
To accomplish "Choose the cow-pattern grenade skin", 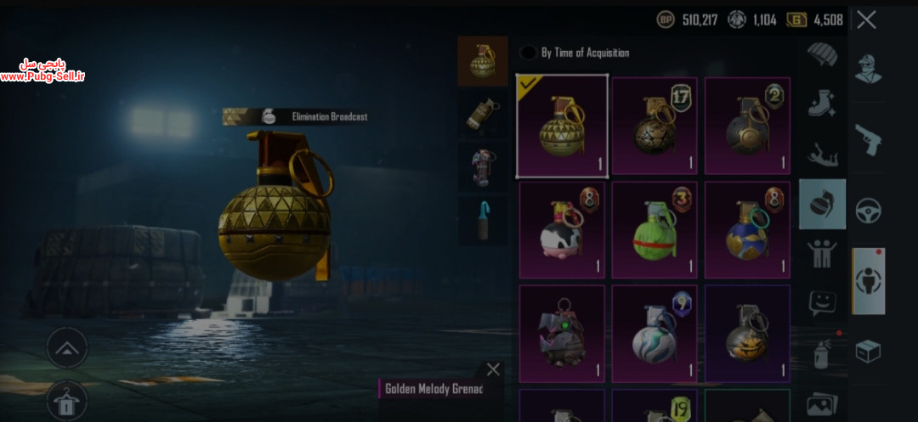I will coord(562,230).
